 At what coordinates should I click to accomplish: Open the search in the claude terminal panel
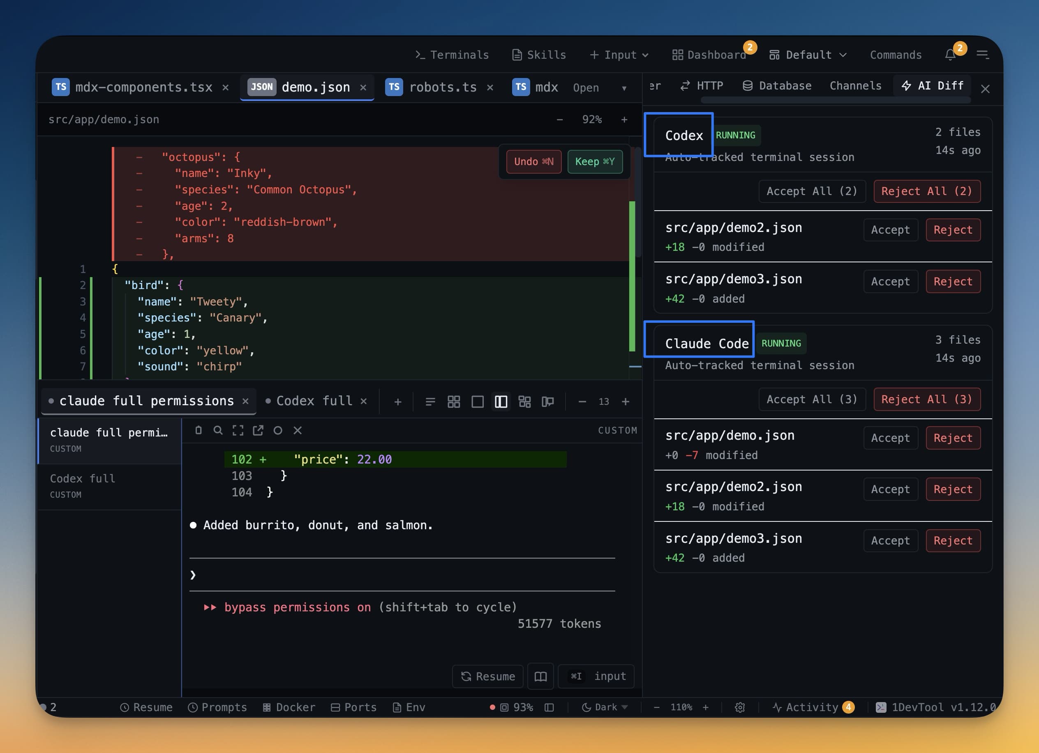[x=218, y=430]
